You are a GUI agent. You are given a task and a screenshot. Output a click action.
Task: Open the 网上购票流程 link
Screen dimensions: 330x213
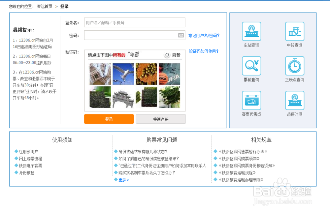click(30, 159)
